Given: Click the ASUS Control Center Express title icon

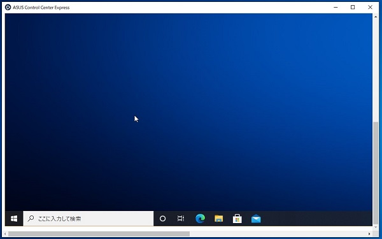Looking at the screenshot, I should point(8,7).
